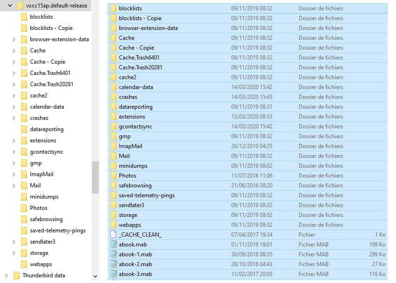Click the date 26/12/2019 04:35
This screenshot has width=396, height=283.
[x=252, y=146]
